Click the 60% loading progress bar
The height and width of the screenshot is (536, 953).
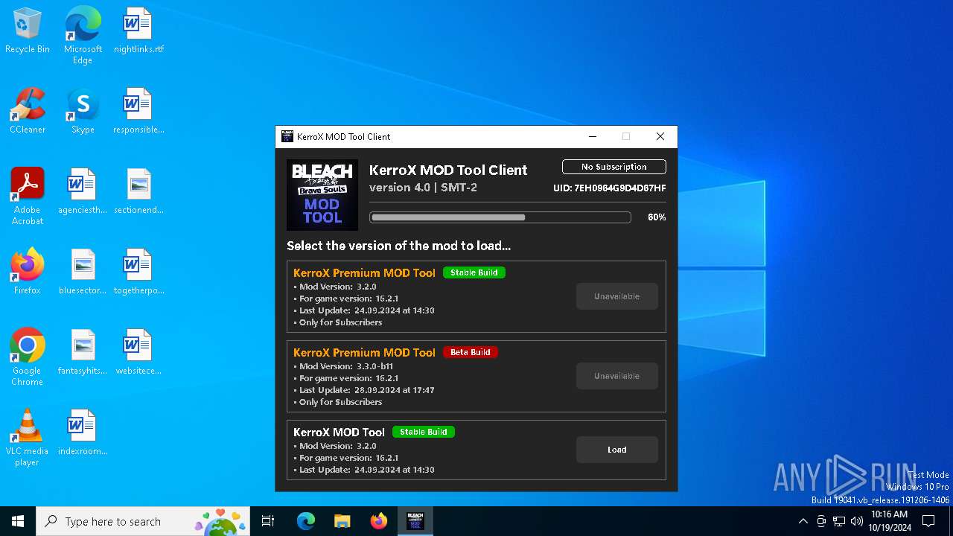coord(500,217)
